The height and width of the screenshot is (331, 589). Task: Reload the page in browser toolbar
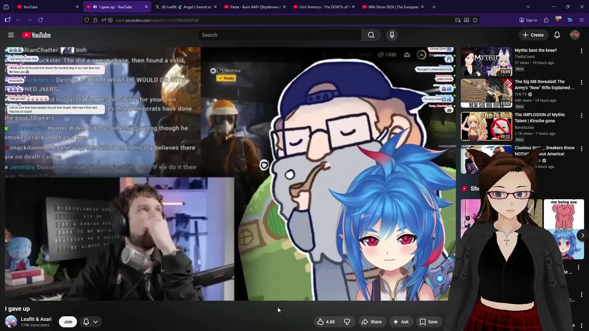[x=40, y=20]
